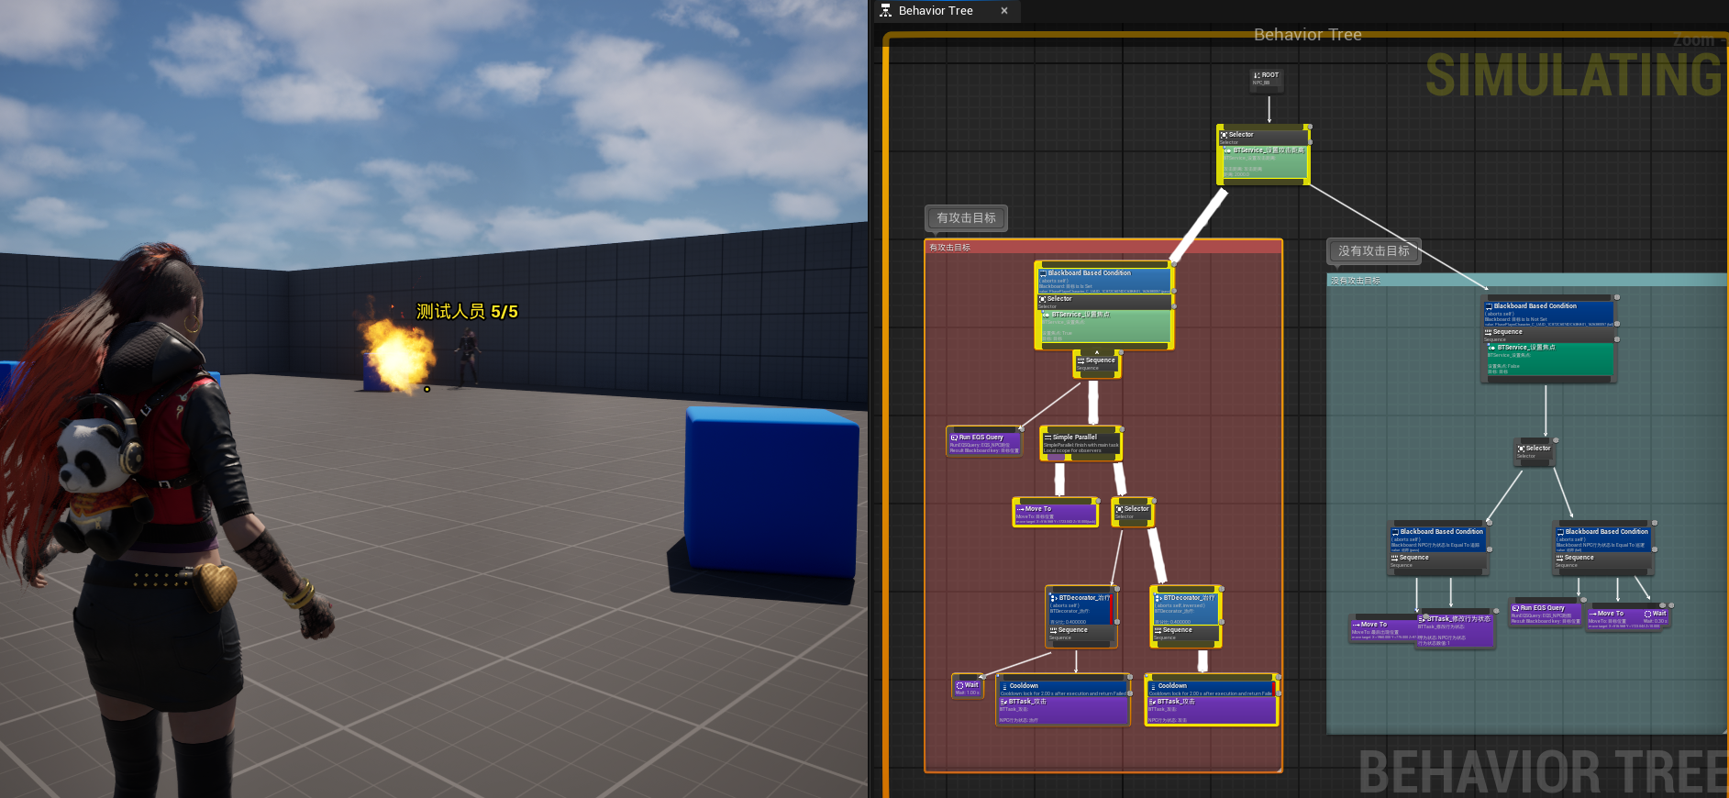Select the highlighted inversed BTDecorator_治疗 decorator
Viewport: 1729px width, 798px height.
pyautogui.click(x=1186, y=608)
